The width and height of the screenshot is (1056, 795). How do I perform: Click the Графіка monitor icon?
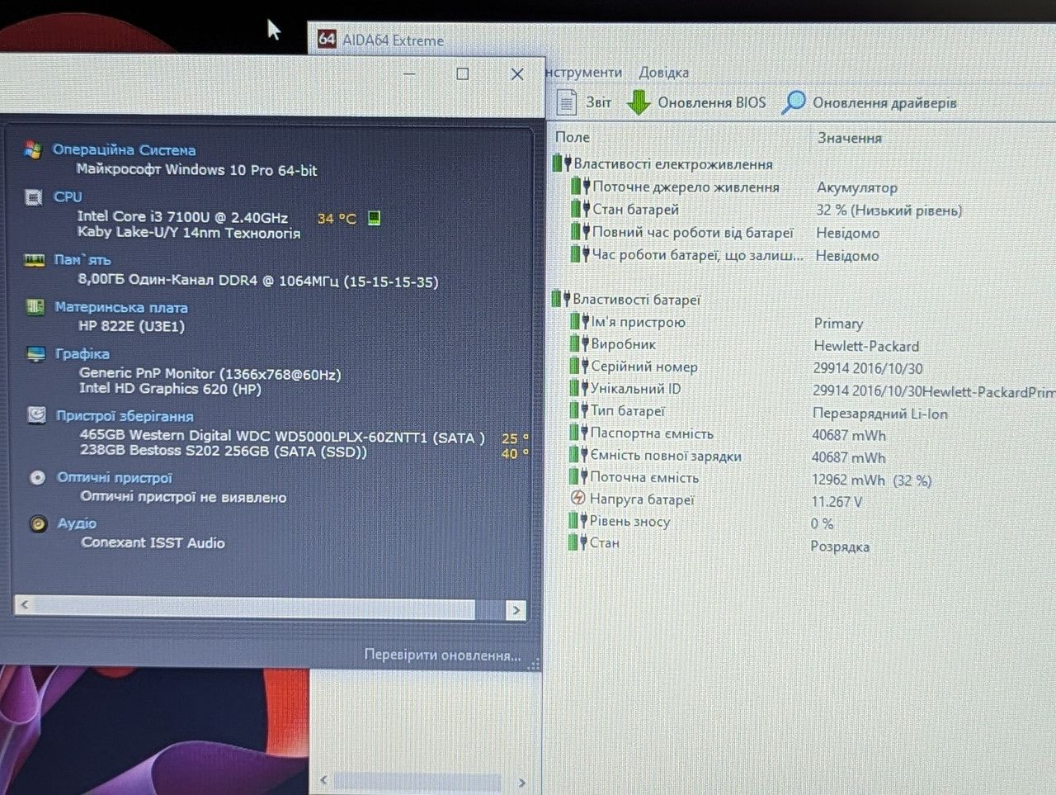(x=35, y=354)
